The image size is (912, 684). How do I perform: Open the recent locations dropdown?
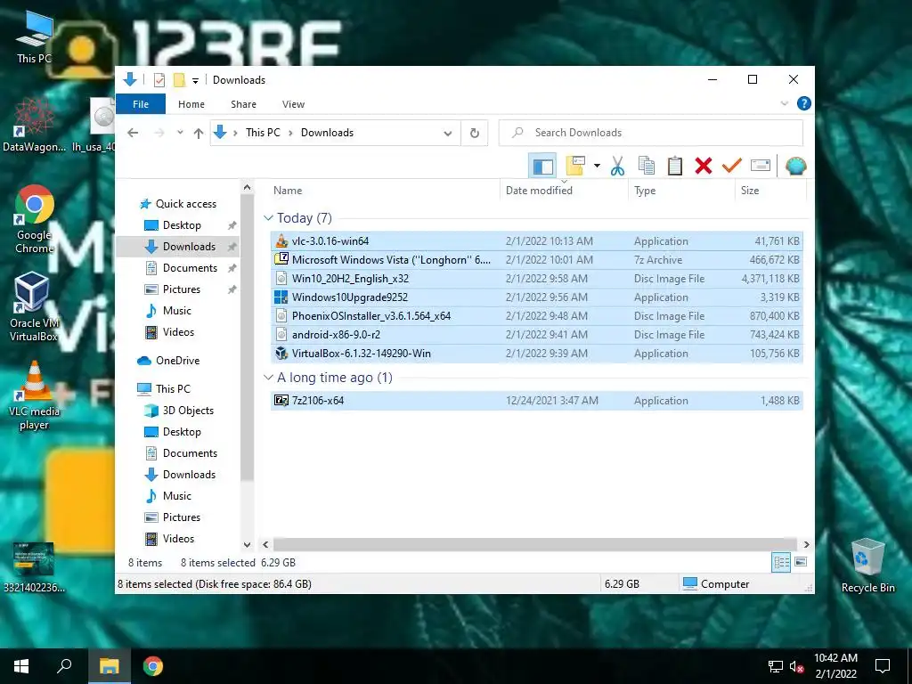pos(180,133)
